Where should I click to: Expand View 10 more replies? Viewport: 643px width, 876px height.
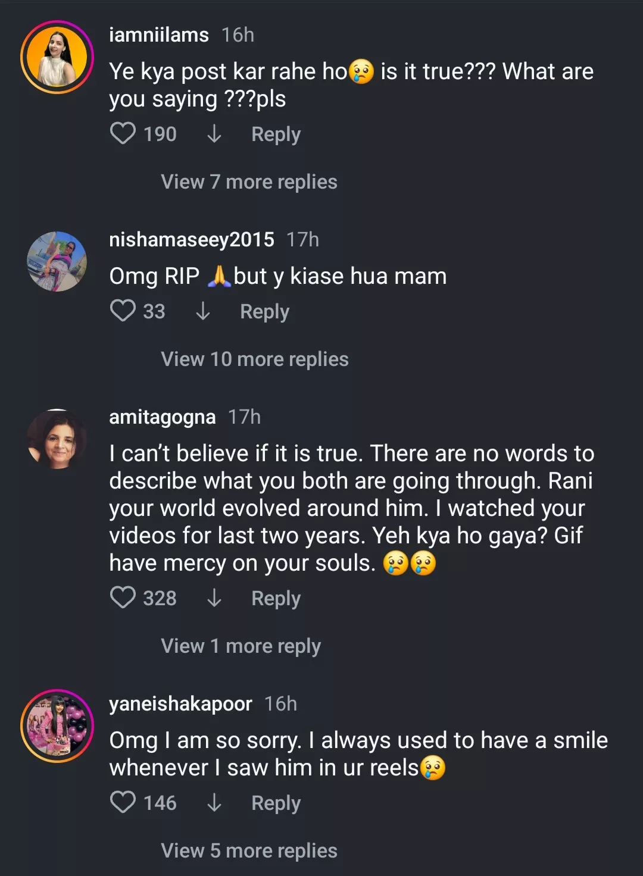pyautogui.click(x=254, y=359)
